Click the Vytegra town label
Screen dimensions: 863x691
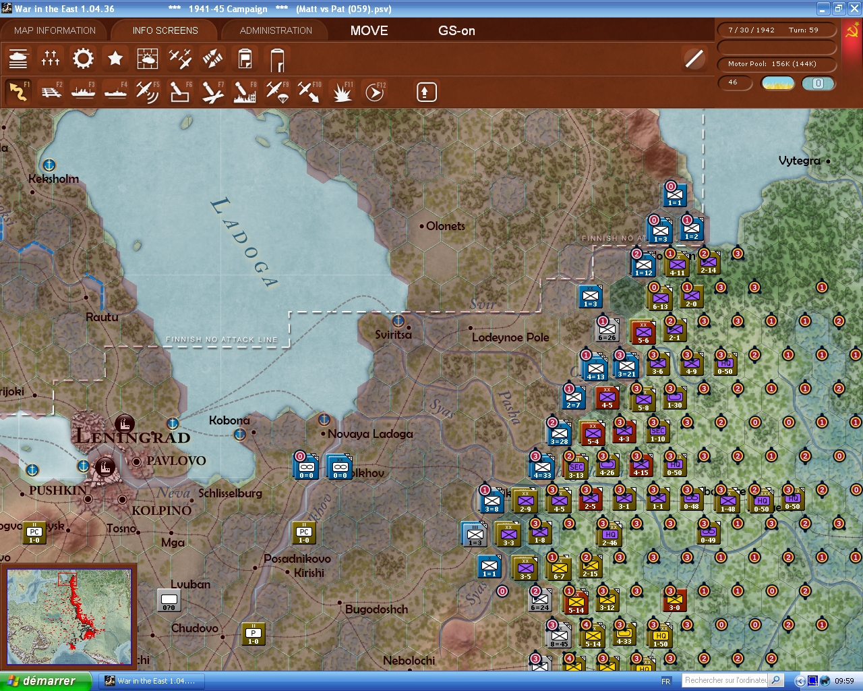(800, 161)
